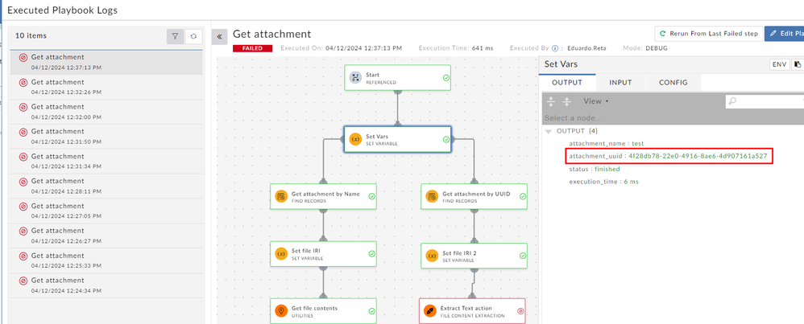Select the Get attachment by UUID node
Viewport: 804px width, 324px height.
tap(474, 197)
